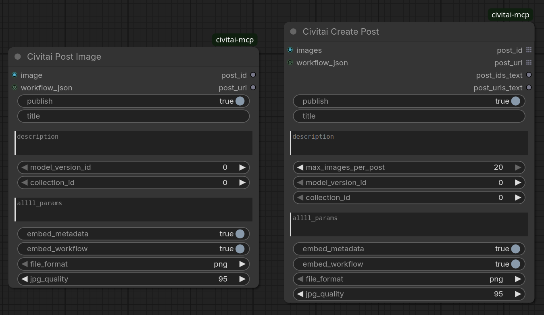Click image input label on Post Image node

click(x=31, y=75)
